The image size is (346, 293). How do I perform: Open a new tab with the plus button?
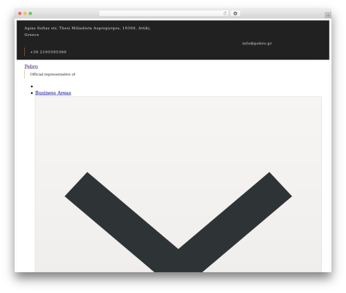tap(328, 15)
